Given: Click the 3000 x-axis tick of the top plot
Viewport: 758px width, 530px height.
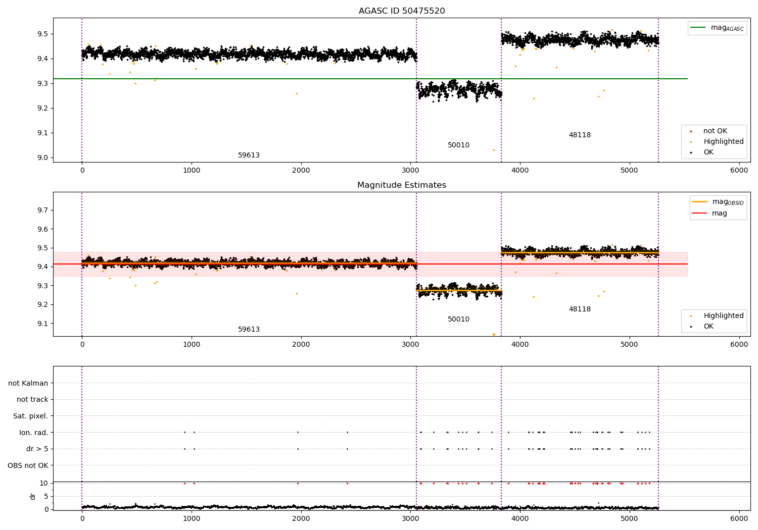Looking at the screenshot, I should coord(411,171).
